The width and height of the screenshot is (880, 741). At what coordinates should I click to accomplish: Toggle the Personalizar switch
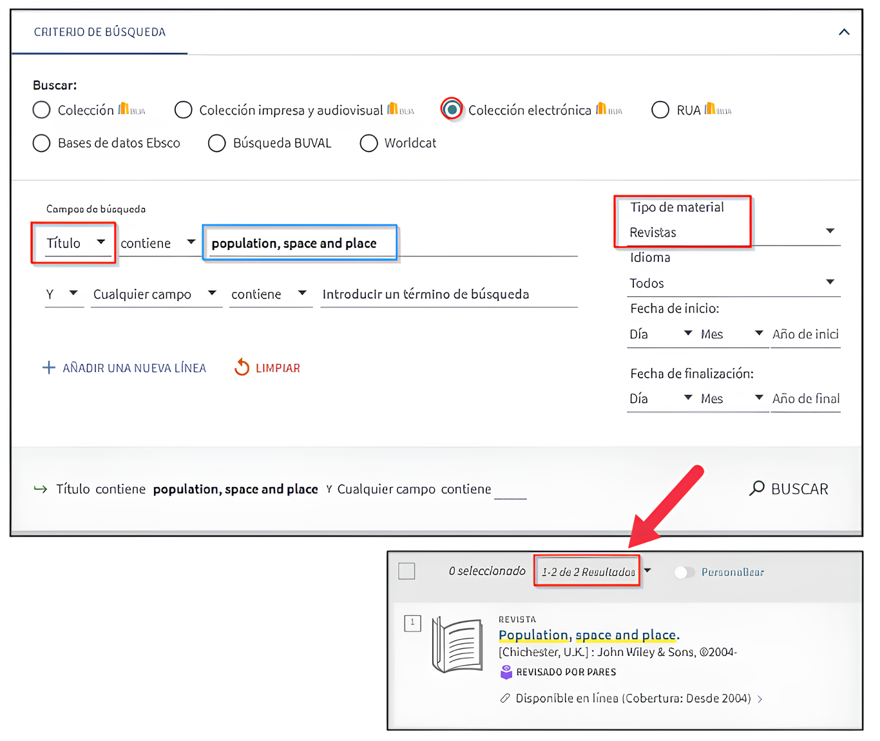[x=684, y=572]
